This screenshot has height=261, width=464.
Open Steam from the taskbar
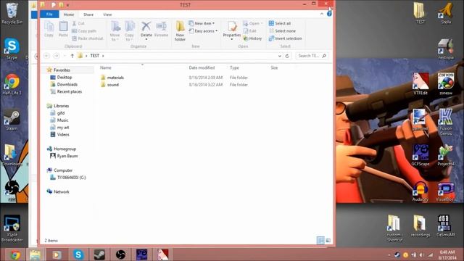pos(99,254)
